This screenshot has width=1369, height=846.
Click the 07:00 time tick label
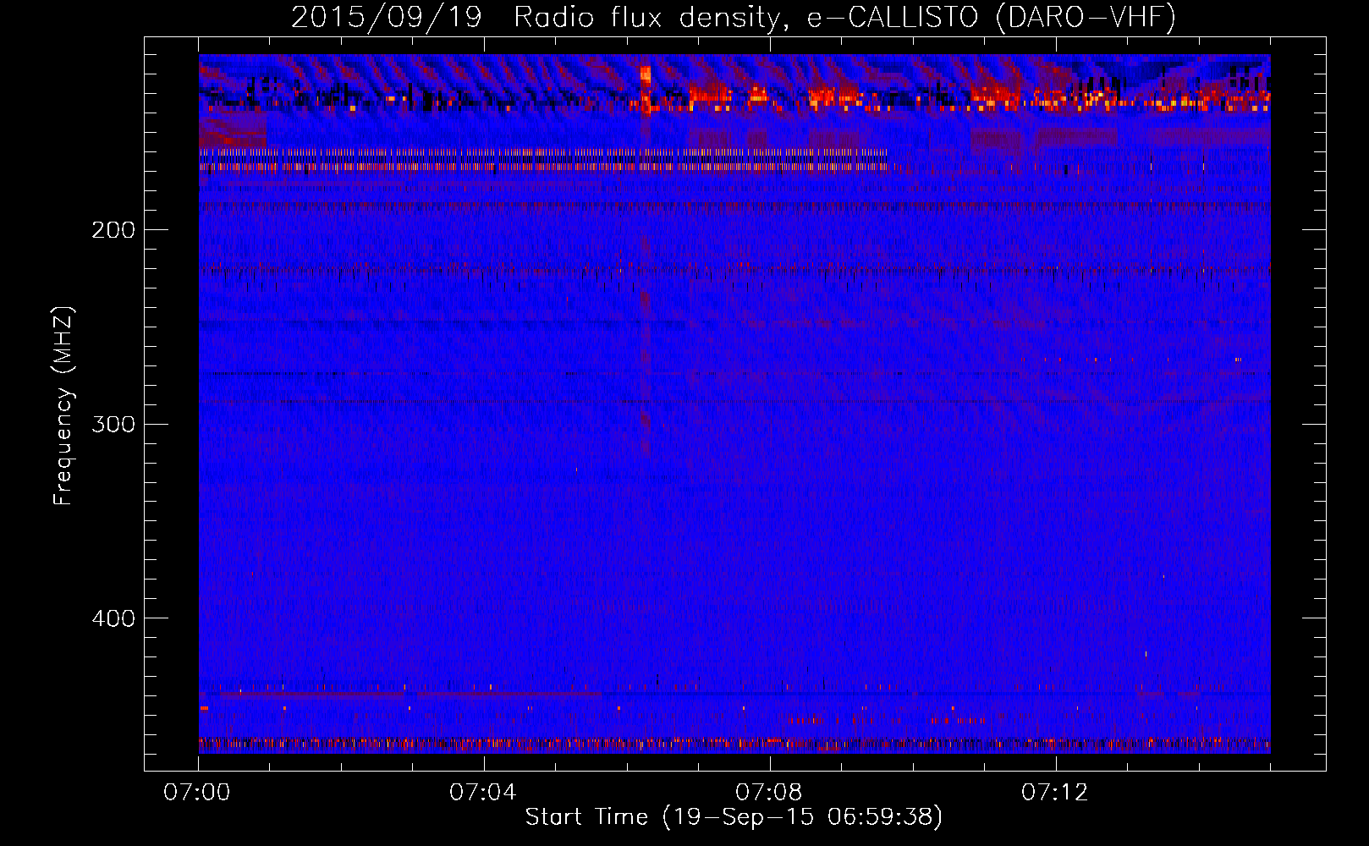click(x=197, y=793)
